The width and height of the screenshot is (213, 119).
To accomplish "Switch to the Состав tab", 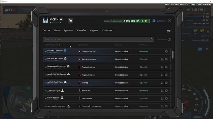I will point(47,30).
